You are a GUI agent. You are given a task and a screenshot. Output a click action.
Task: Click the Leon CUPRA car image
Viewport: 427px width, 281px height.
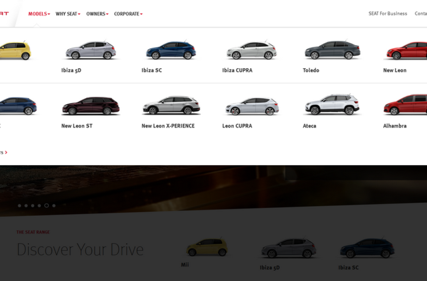(252, 106)
